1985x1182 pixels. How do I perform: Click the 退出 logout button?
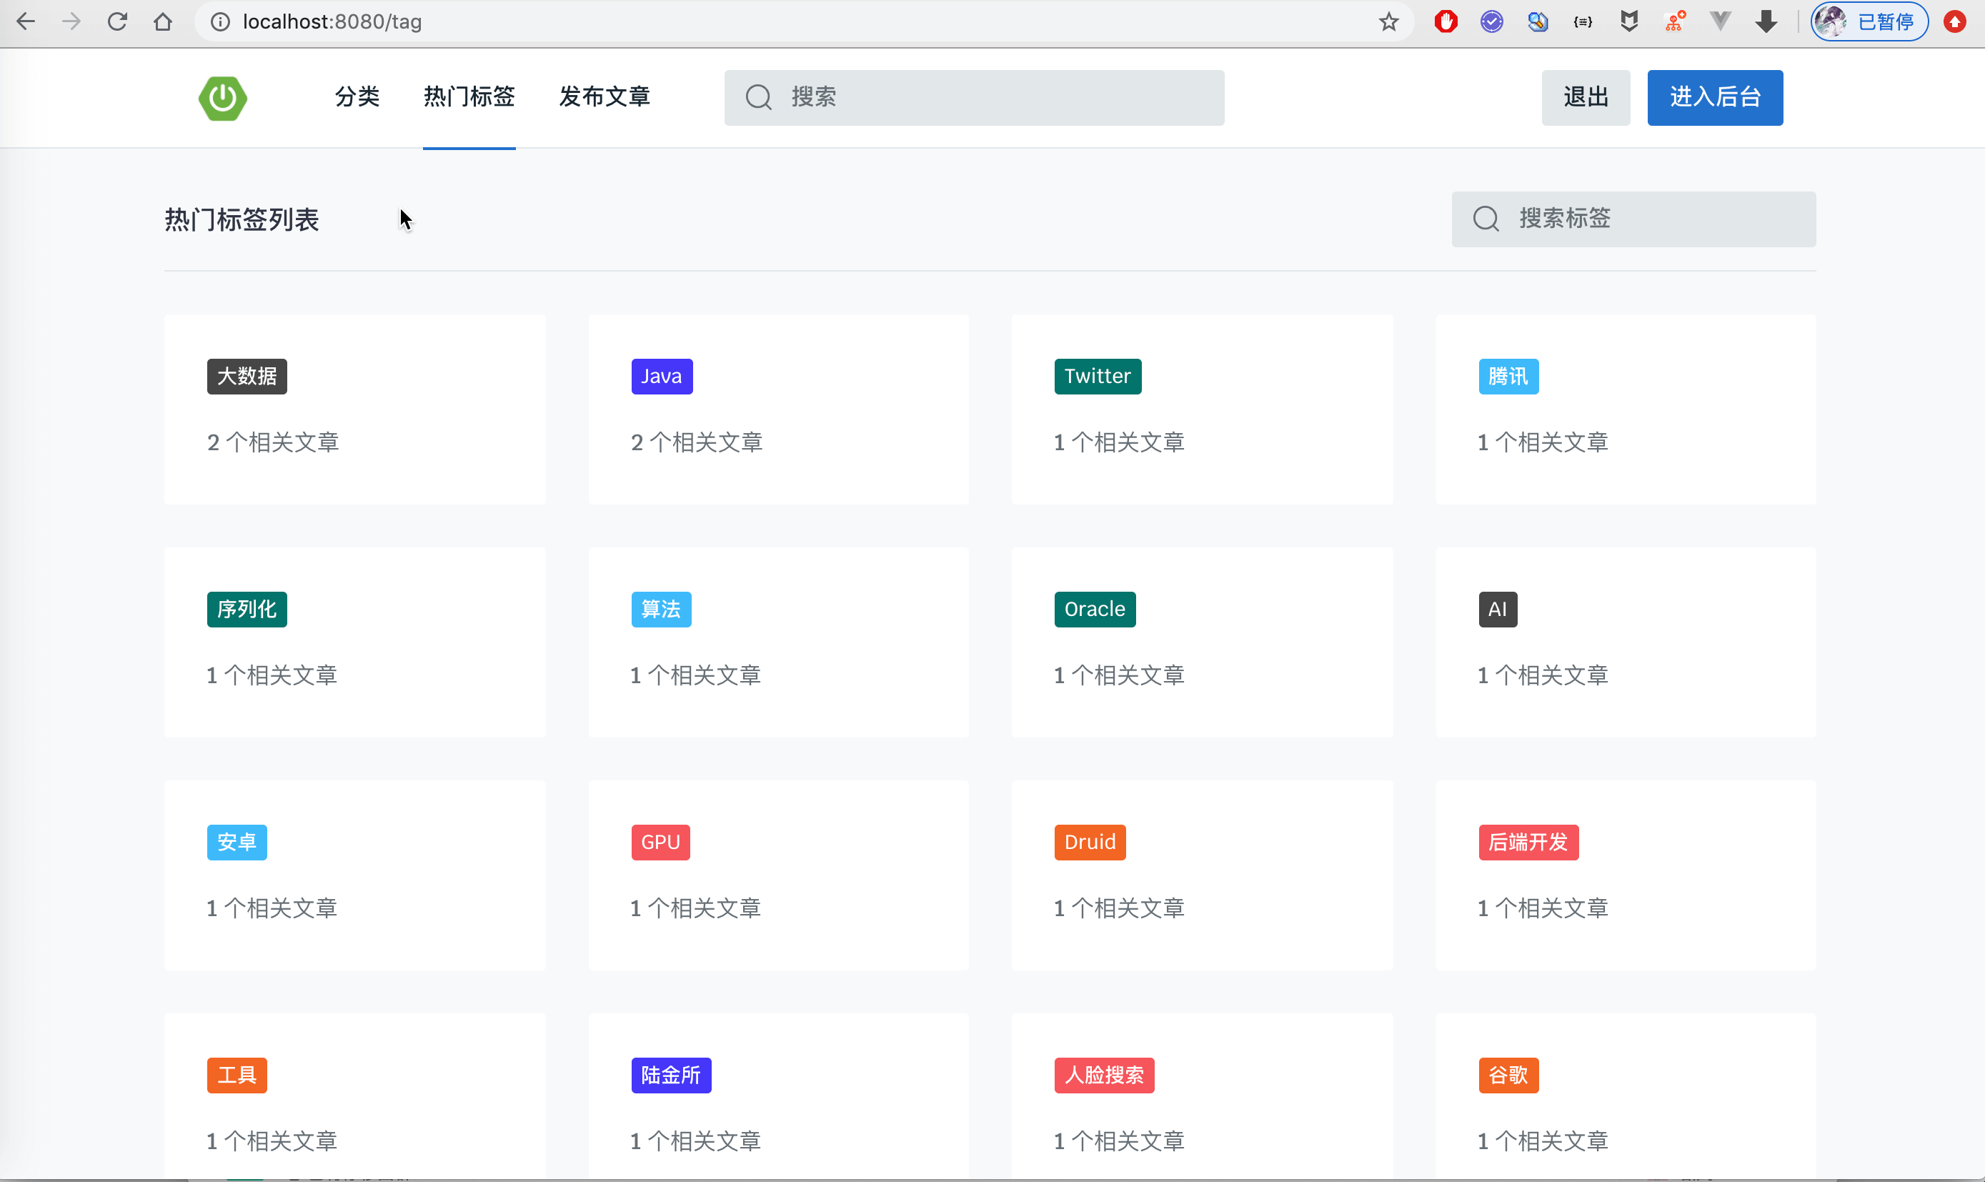pos(1586,98)
